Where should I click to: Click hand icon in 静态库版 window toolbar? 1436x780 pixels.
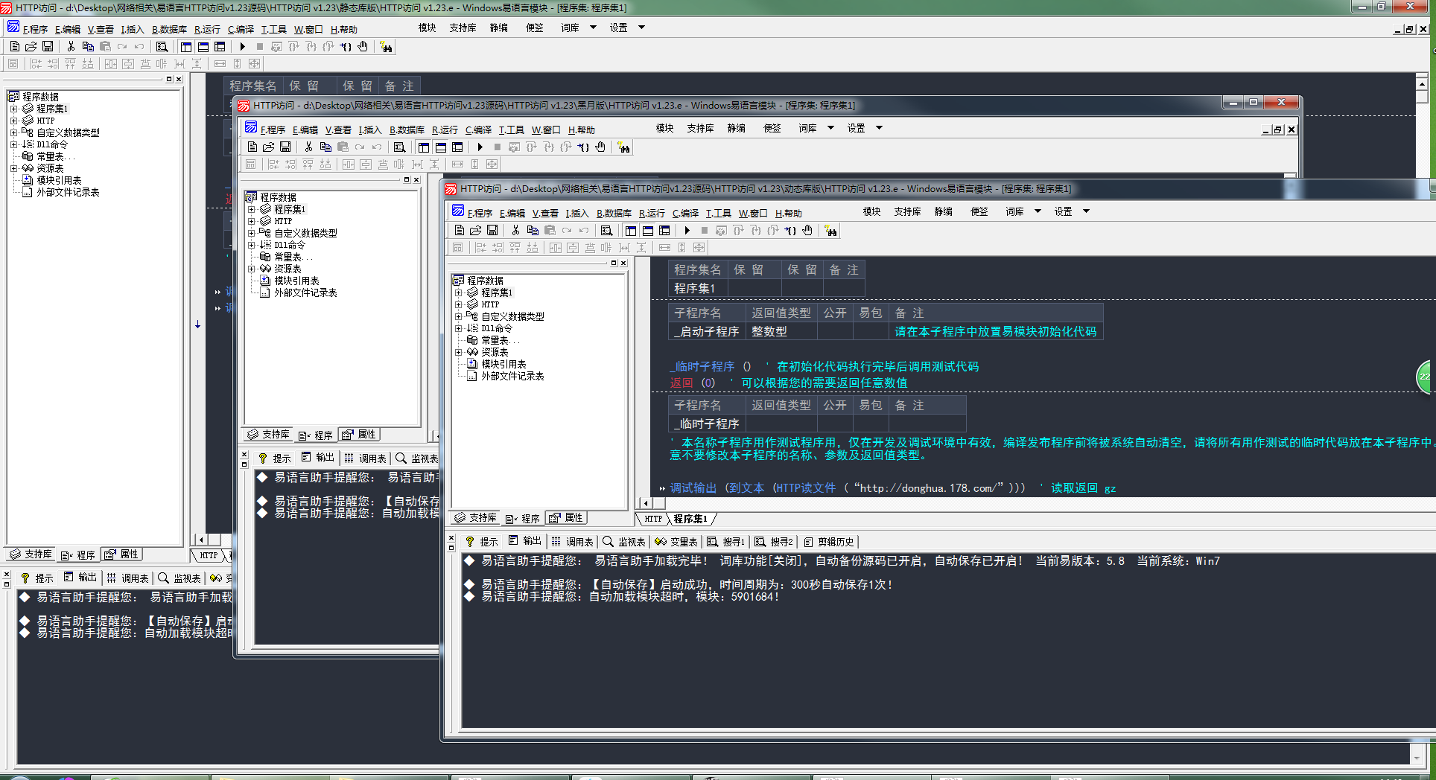point(363,47)
